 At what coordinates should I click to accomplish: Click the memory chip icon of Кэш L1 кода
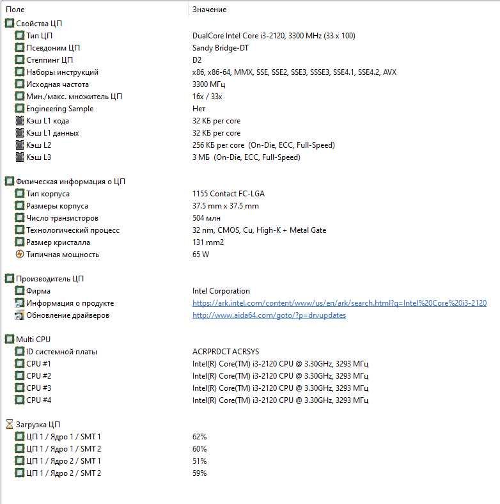click(20, 120)
